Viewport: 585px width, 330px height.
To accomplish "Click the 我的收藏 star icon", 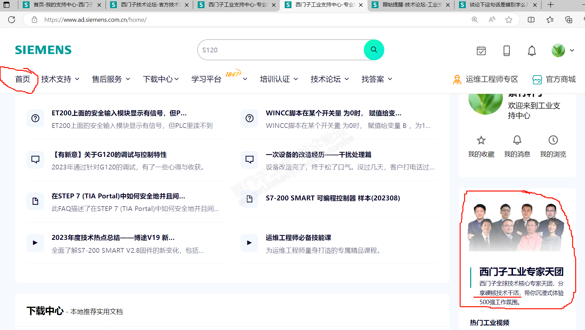I will click(x=481, y=140).
